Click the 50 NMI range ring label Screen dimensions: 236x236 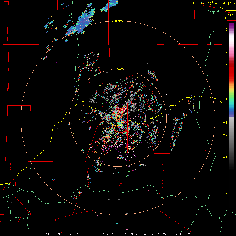[118, 69]
